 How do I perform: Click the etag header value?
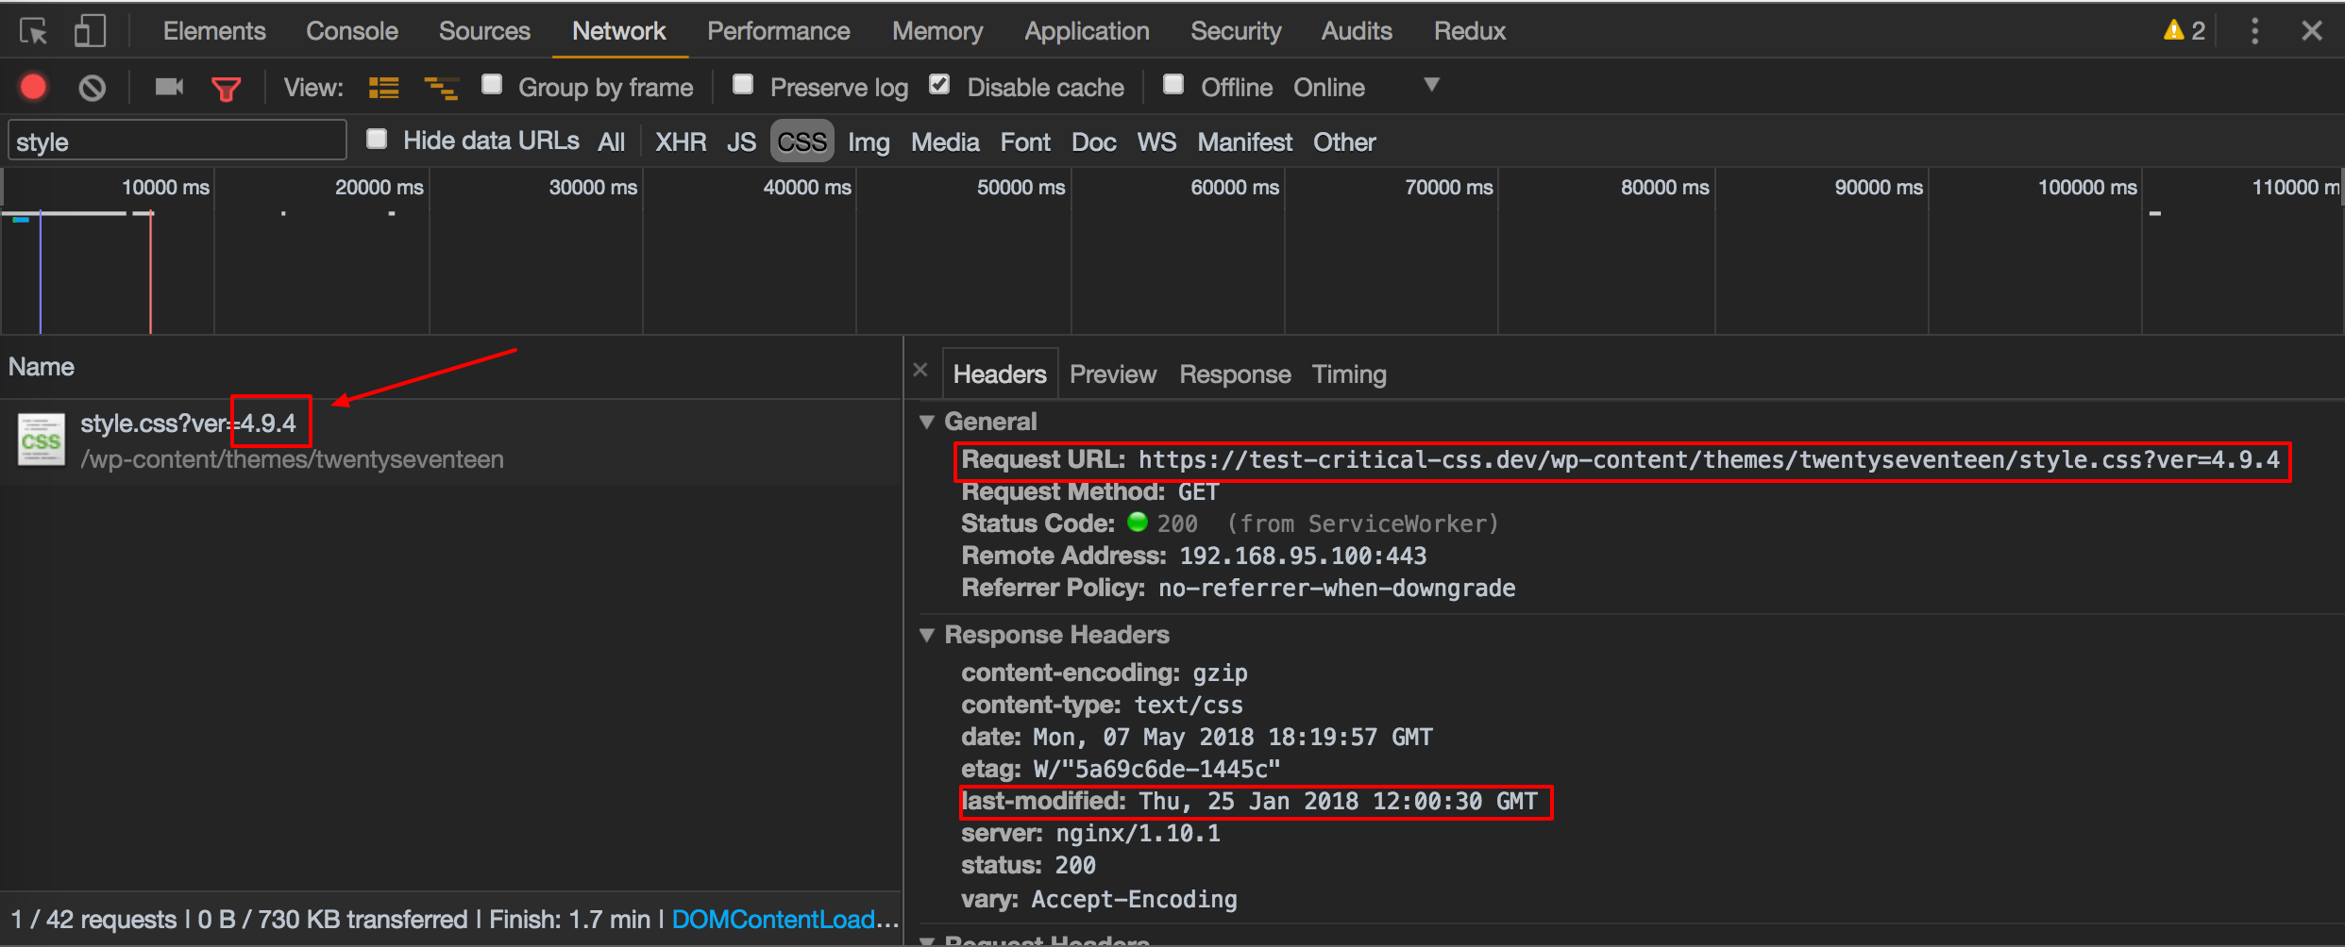click(x=1156, y=770)
